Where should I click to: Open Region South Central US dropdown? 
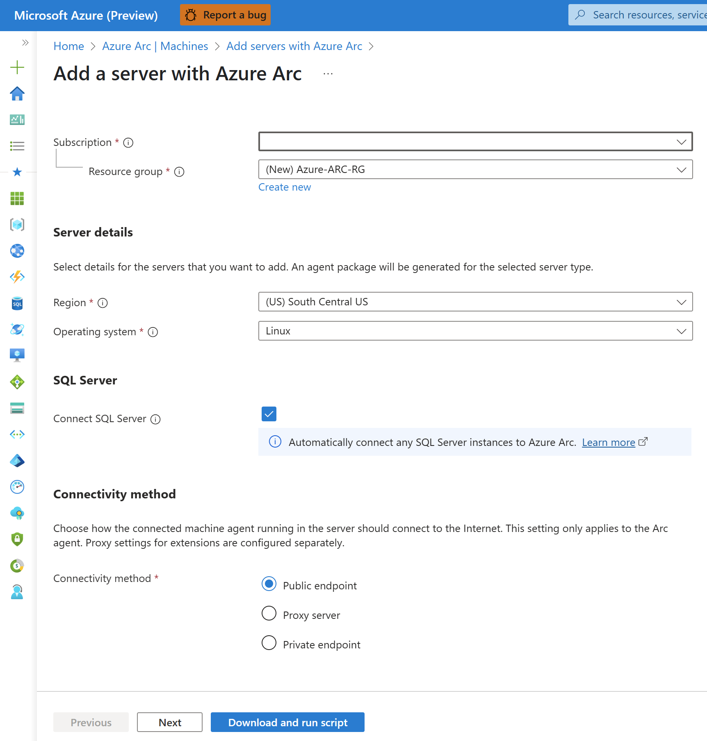pos(476,302)
